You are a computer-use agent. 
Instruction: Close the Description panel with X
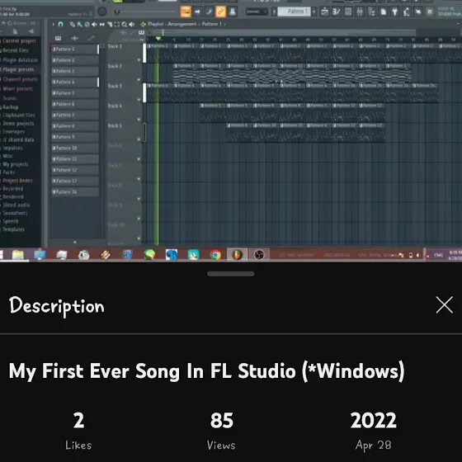tap(444, 305)
